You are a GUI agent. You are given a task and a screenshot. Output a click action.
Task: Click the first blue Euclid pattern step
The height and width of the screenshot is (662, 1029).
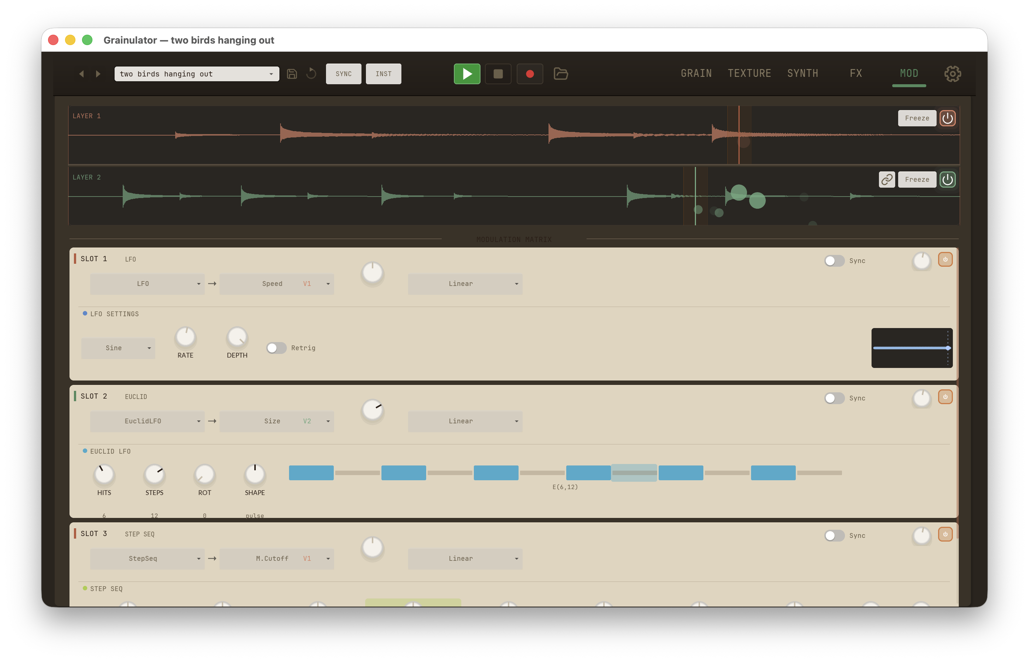(x=311, y=472)
